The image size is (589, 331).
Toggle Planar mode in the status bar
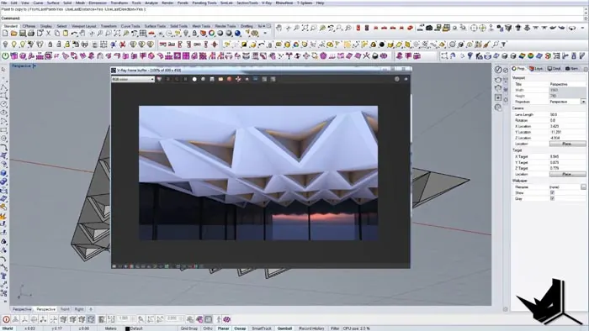click(223, 328)
